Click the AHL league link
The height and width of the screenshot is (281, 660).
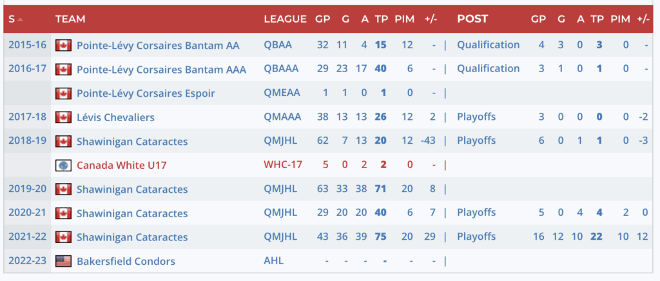(273, 262)
